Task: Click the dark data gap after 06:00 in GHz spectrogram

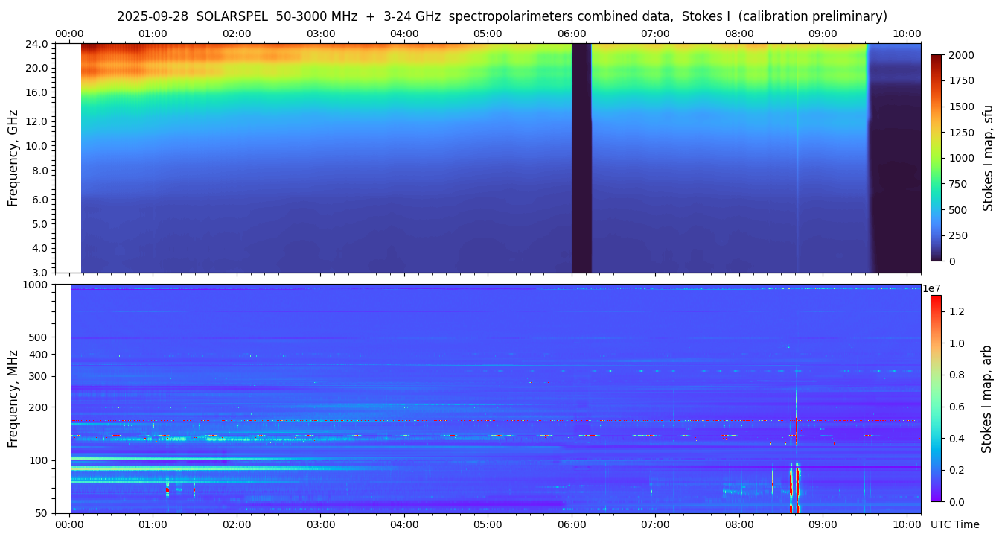Action: point(581,158)
